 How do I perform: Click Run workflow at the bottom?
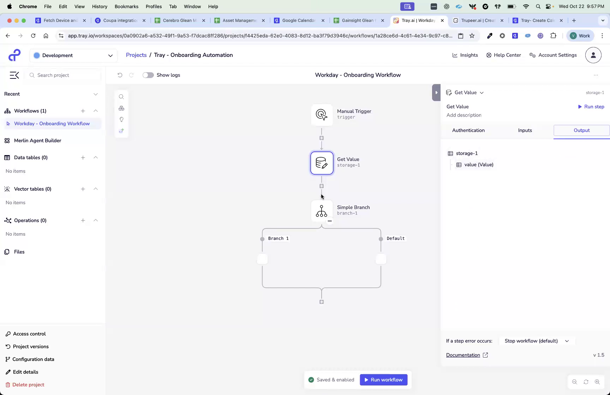click(x=383, y=379)
